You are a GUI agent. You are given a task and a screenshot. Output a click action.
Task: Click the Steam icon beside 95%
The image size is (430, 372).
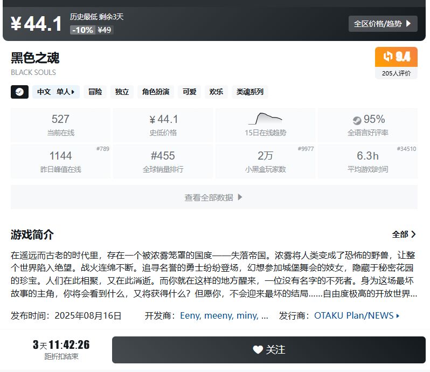coord(357,120)
